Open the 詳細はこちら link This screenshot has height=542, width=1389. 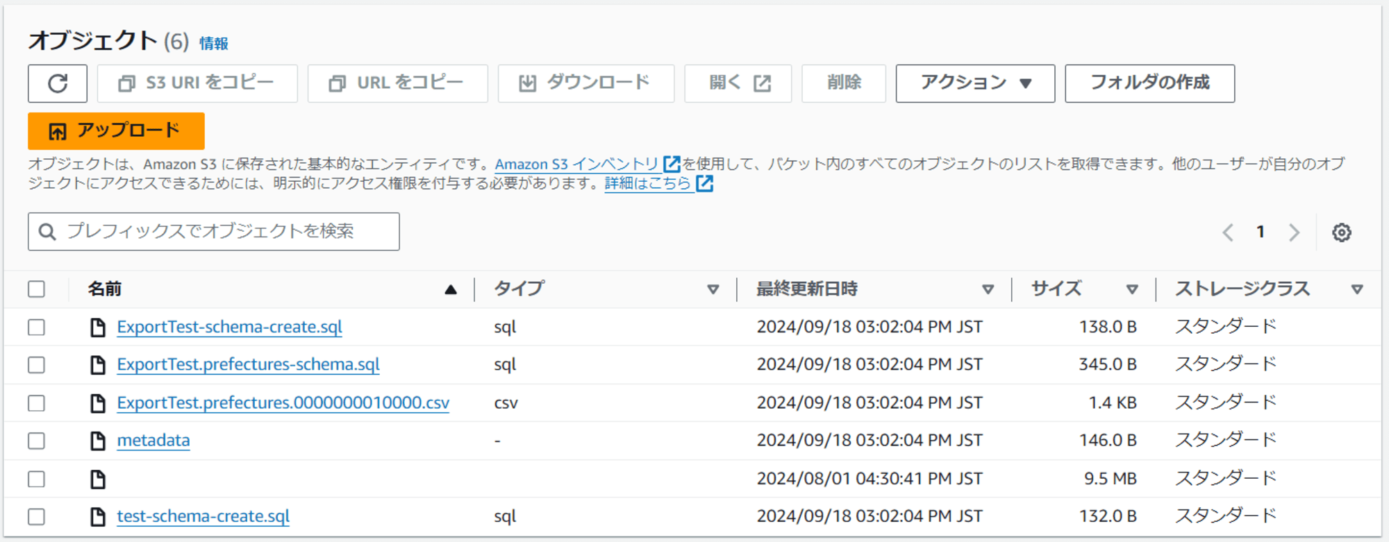pos(648,183)
